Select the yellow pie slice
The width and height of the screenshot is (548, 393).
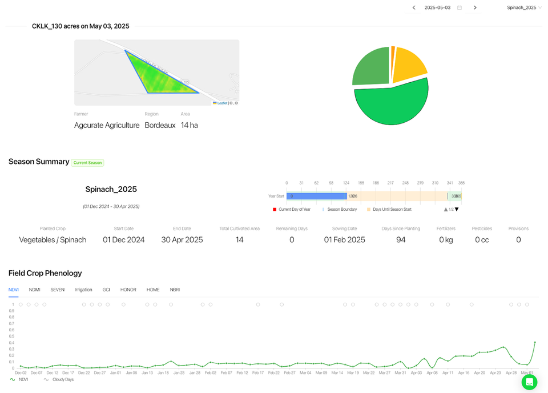coord(409,65)
